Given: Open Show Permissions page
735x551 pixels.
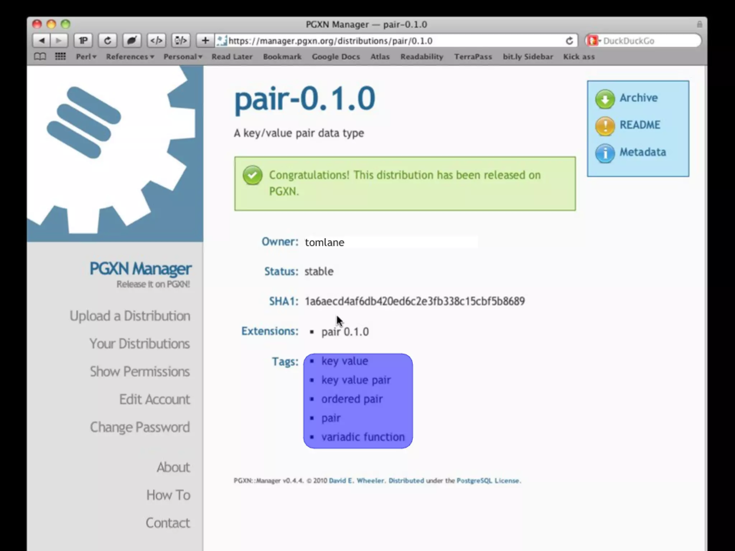Looking at the screenshot, I should [140, 372].
